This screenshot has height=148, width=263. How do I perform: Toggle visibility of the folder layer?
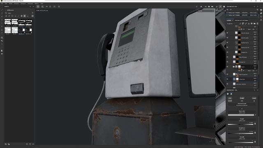(x=227, y=67)
